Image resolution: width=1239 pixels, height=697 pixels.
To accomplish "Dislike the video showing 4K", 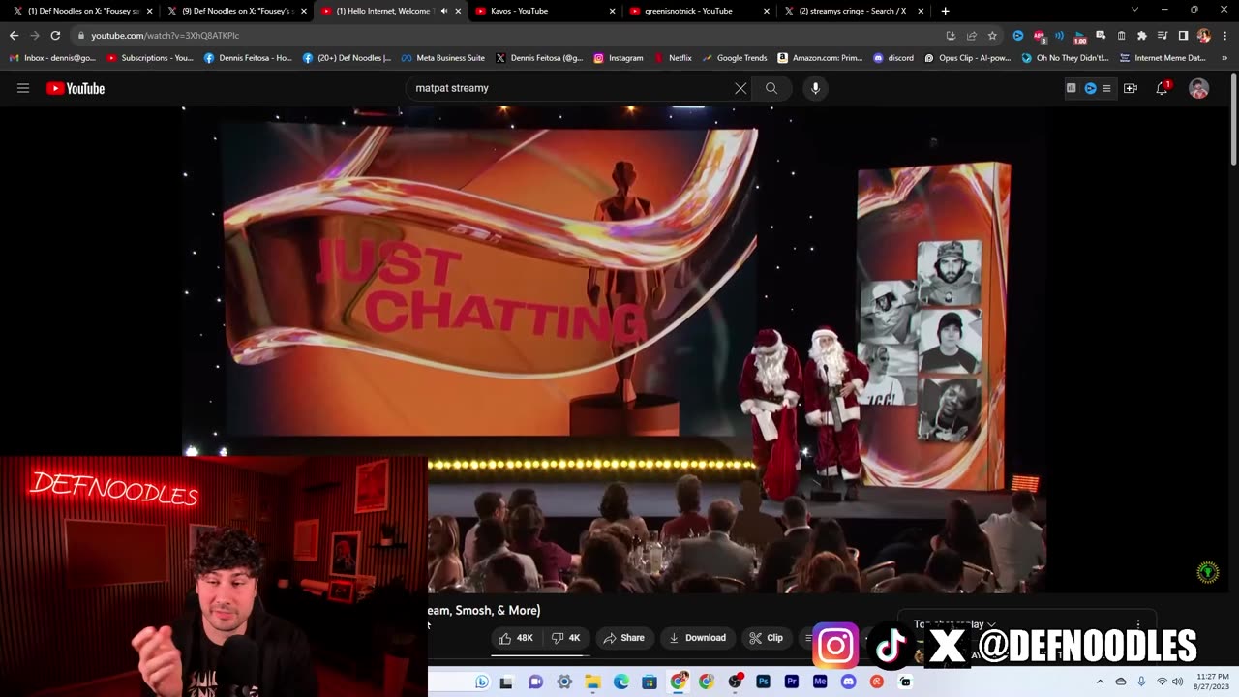I will (566, 638).
